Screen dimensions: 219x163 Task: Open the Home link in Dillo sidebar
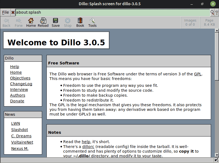(16, 72)
